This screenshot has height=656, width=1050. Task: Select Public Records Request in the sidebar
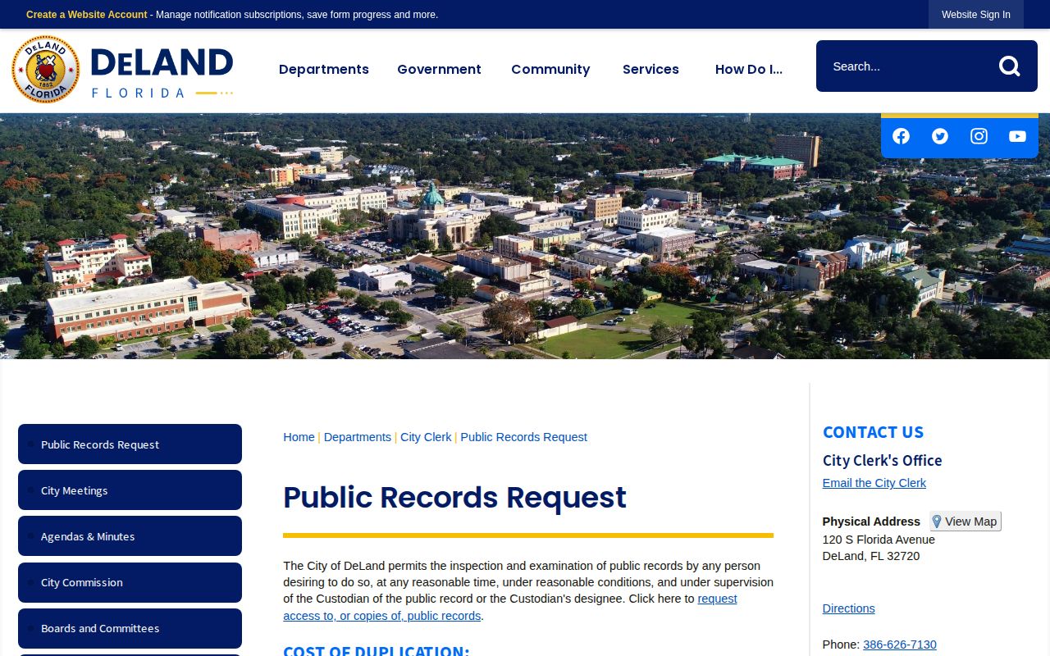(130, 444)
